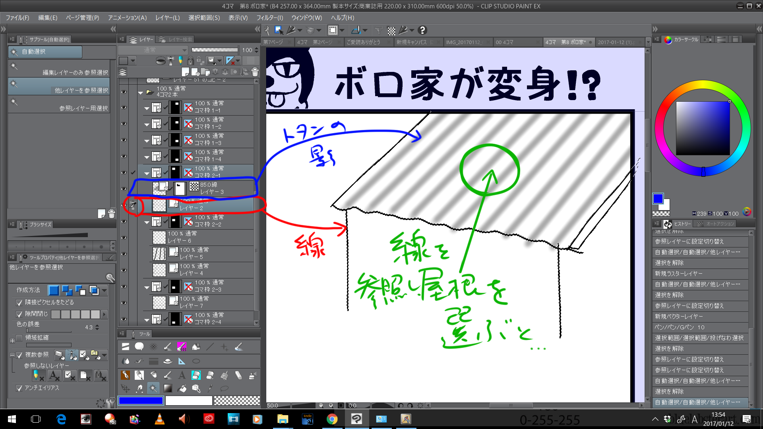Select the G-pen tool in the tool palette

125,375
